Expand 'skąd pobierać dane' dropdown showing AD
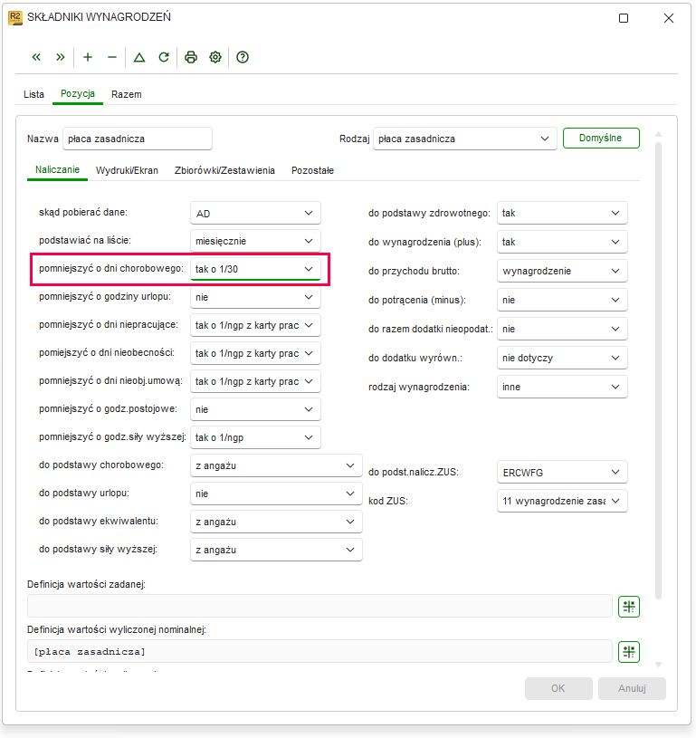The width and height of the screenshot is (696, 738). 255,213
